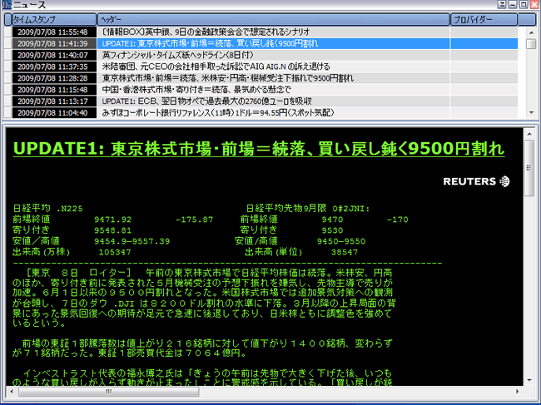Viewport: 541px width, 405px height.
Task: Click timestamp 2009/07/08 11:13:17
Action: click(x=52, y=101)
